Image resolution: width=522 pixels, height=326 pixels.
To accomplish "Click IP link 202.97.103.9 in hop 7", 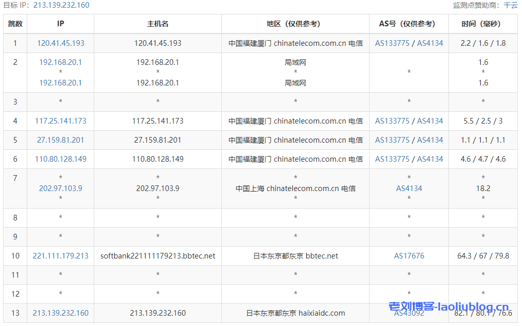I will click(x=61, y=188).
